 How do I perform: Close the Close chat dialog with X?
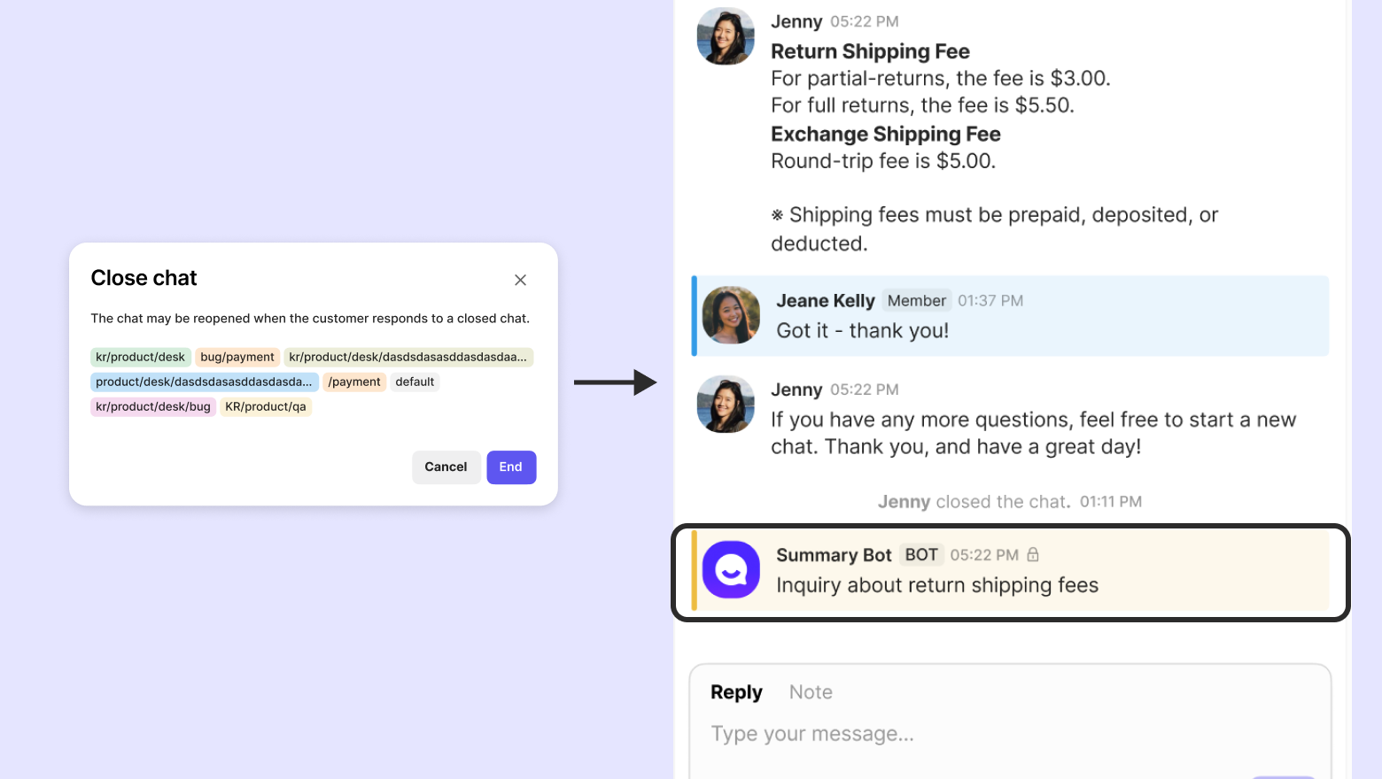(520, 280)
